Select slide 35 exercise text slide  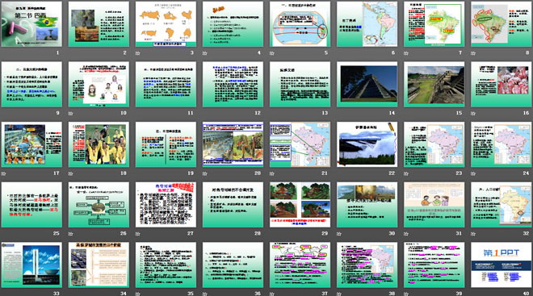point(166,265)
